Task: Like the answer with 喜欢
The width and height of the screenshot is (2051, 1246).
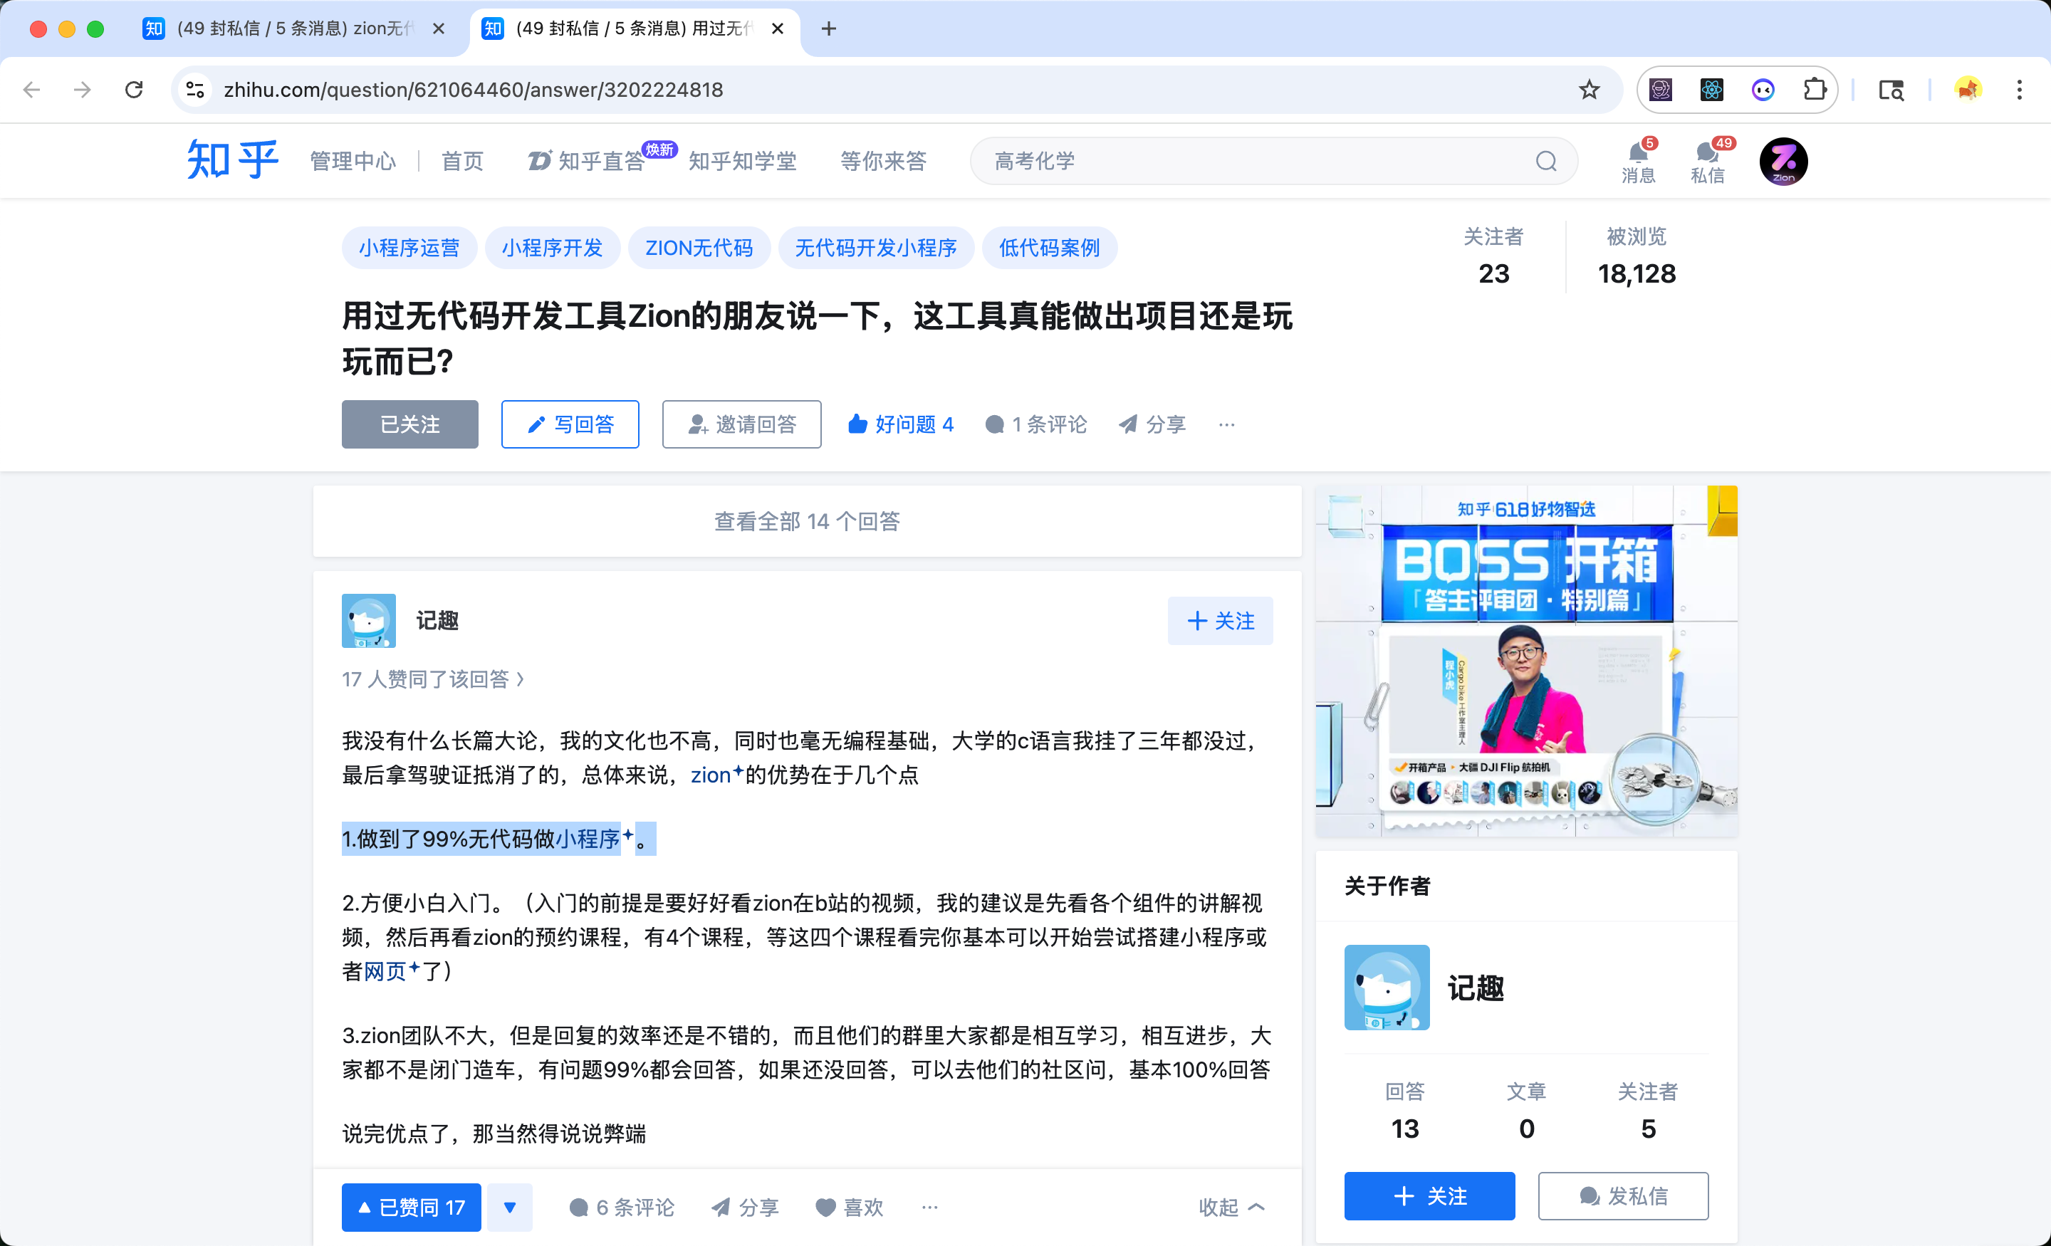Action: [x=849, y=1207]
